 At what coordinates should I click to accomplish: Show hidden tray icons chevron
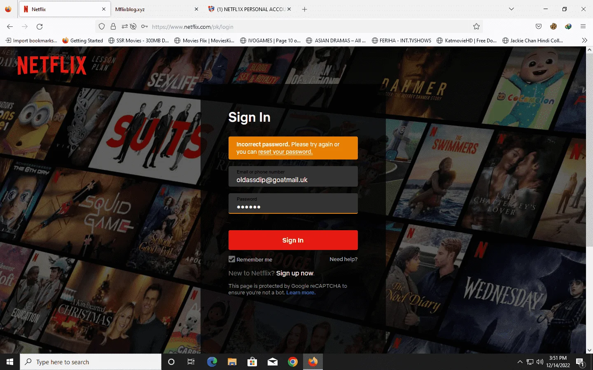tap(520, 362)
